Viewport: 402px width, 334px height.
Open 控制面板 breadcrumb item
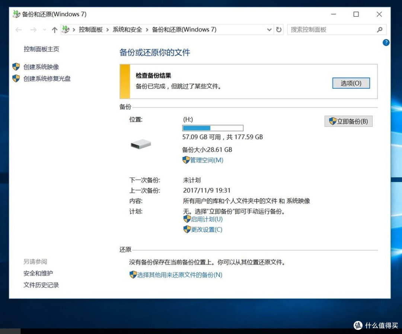pos(90,30)
